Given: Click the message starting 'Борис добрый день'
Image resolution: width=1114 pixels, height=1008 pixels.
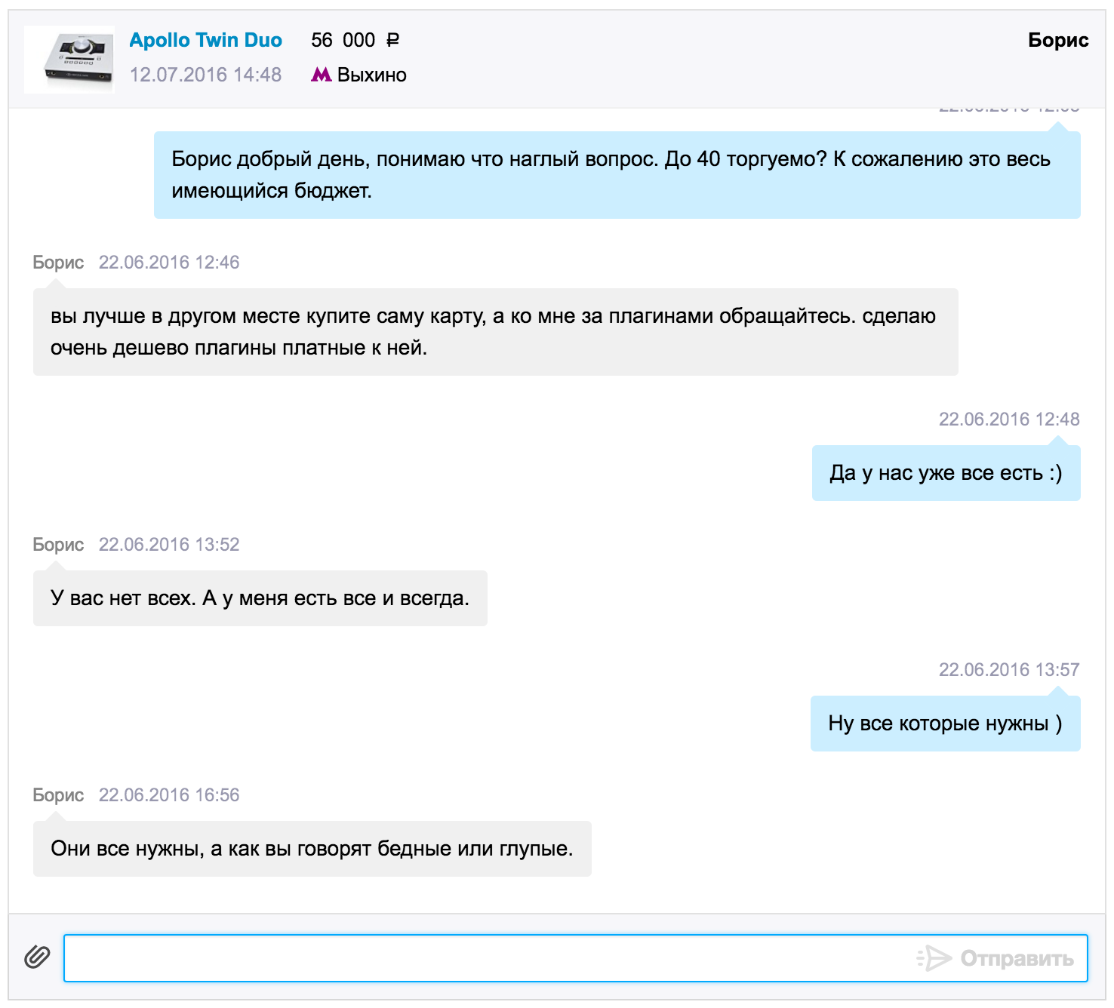Looking at the screenshot, I should pyautogui.click(x=617, y=175).
